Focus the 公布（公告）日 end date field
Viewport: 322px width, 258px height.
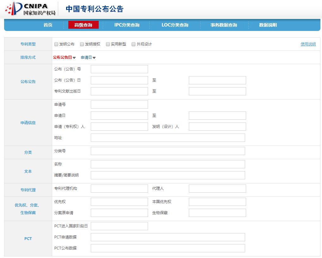217,80
